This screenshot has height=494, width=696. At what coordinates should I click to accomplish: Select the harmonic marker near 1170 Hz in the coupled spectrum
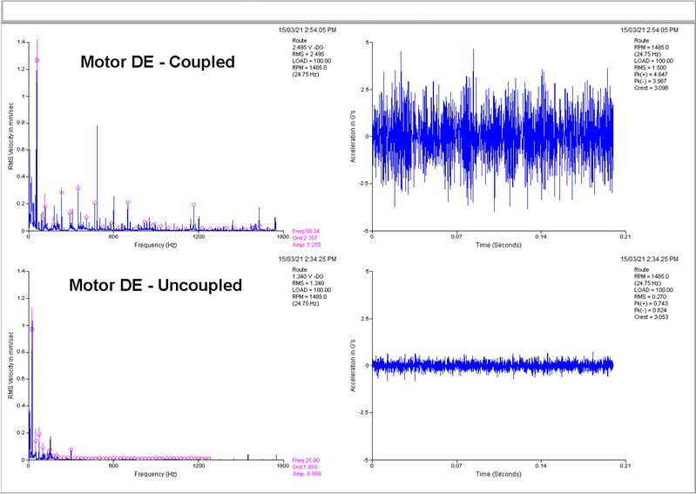tap(193, 205)
